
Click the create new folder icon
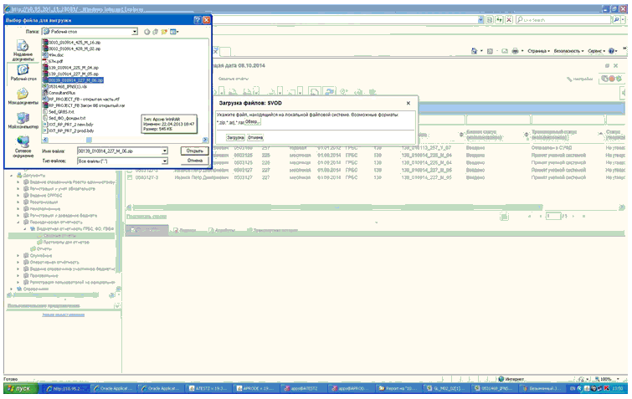(x=165, y=31)
